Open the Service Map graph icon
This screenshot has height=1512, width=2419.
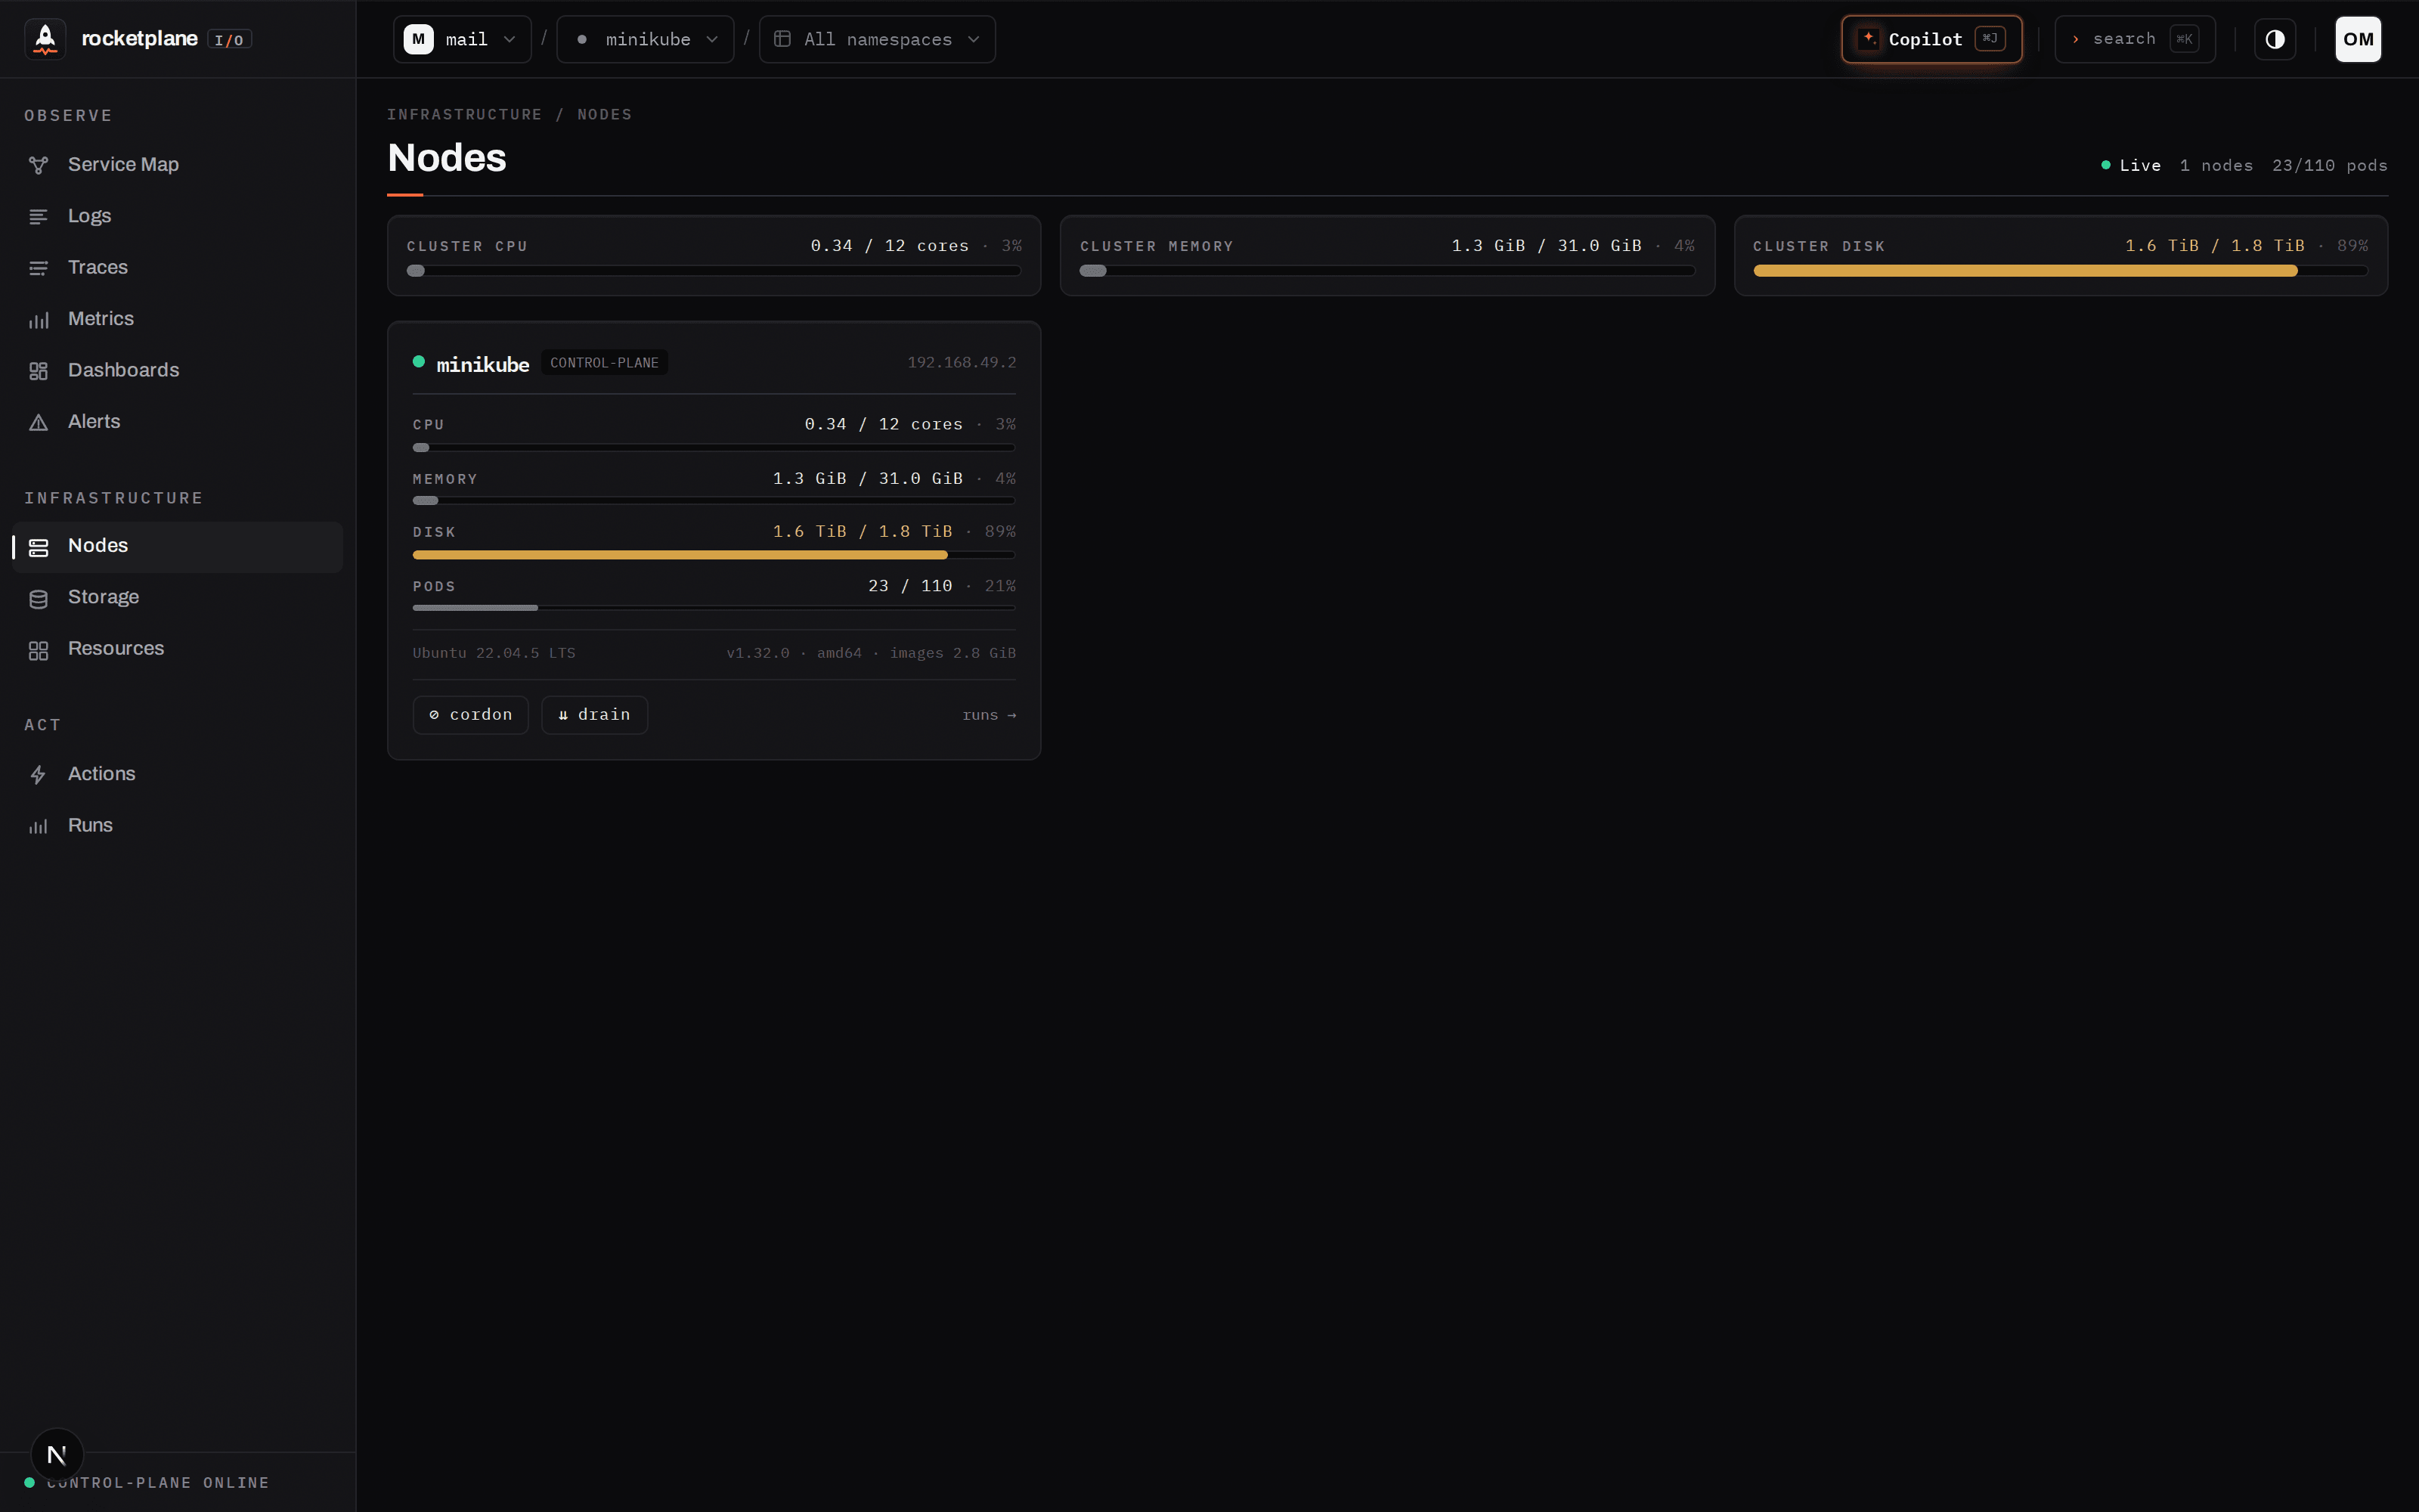(38, 165)
